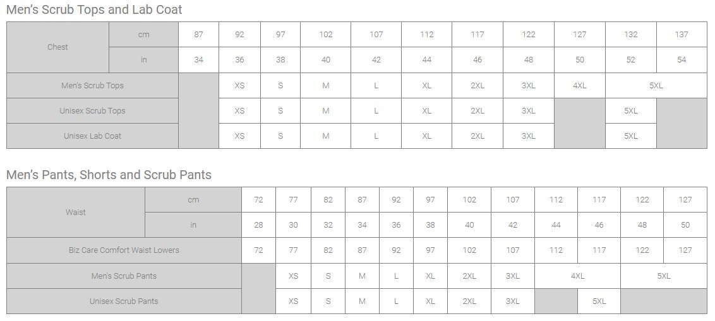
Task: Click the Unisex Lab Coat row label
Action: pos(92,136)
